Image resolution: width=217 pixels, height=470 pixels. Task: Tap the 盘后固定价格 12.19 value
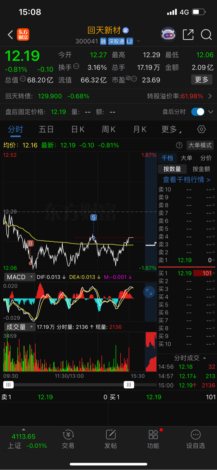point(58,112)
